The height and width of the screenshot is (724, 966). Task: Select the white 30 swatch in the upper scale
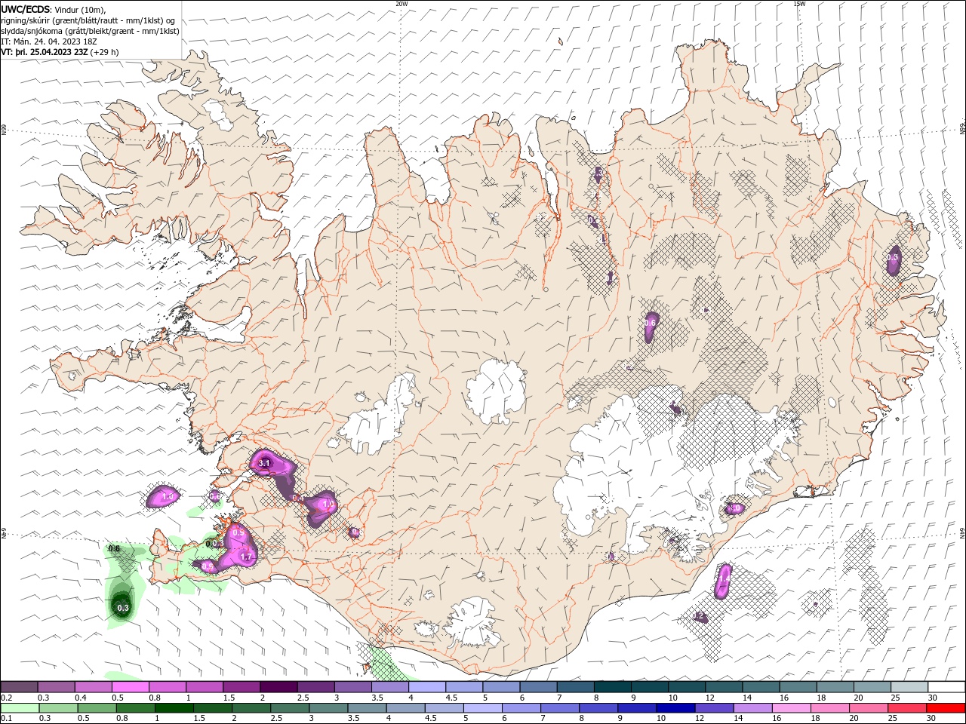947,686
